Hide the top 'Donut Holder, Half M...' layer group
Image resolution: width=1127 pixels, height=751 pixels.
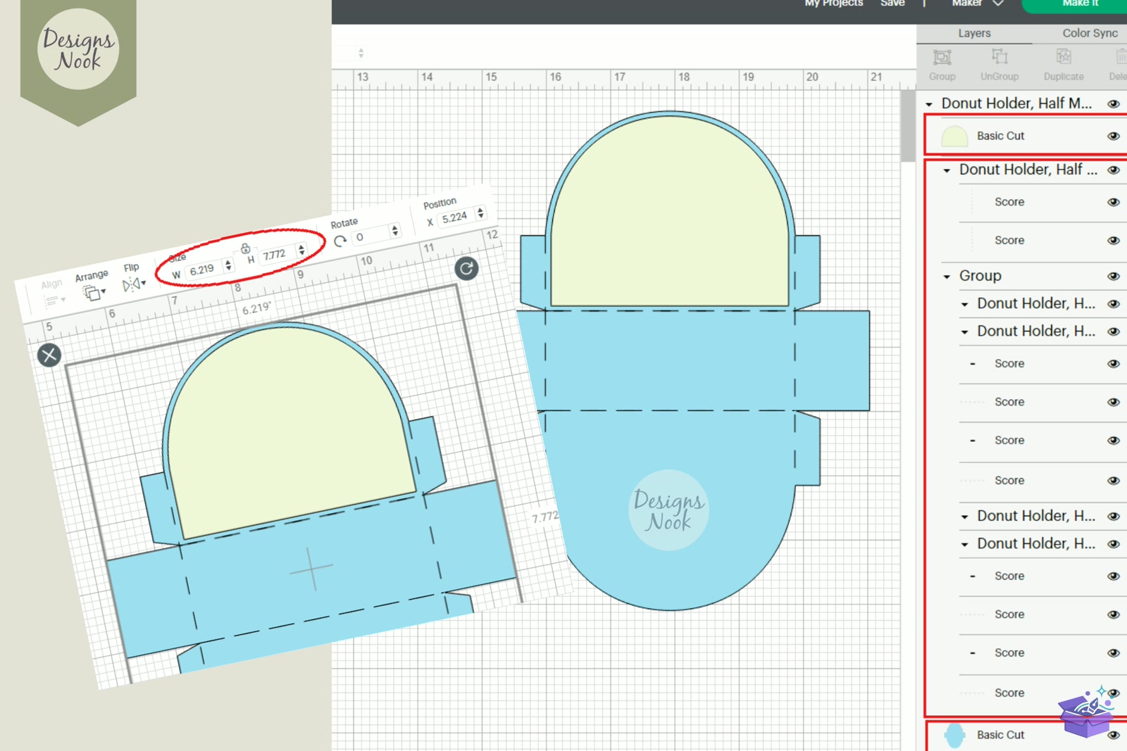coord(1113,103)
